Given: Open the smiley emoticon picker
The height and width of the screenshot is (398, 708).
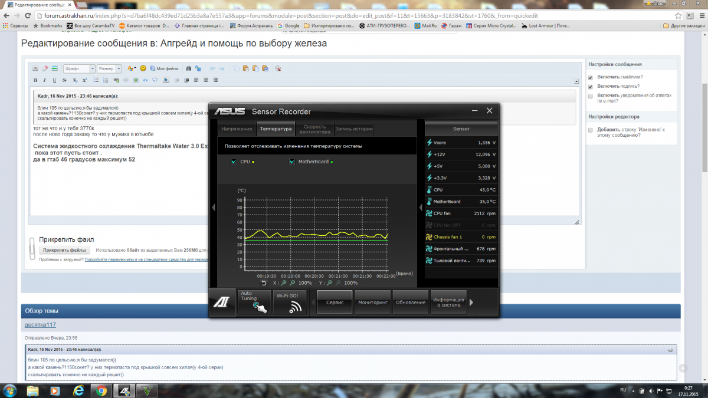Looking at the screenshot, I should (x=143, y=68).
